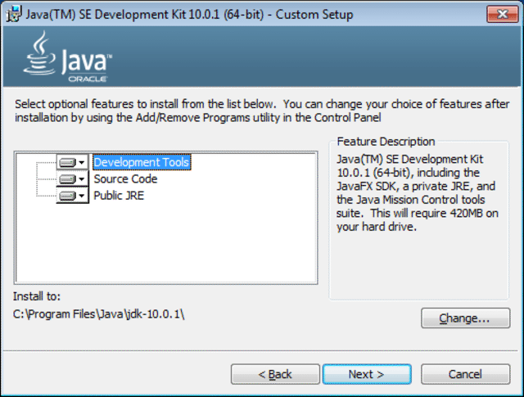Cancel the JDK installation
The width and height of the screenshot is (524, 397).
click(465, 374)
